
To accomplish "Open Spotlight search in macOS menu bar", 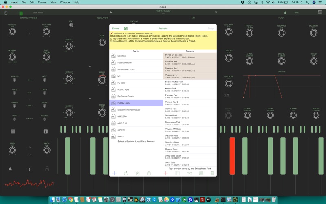I will [x=307, y=2].
